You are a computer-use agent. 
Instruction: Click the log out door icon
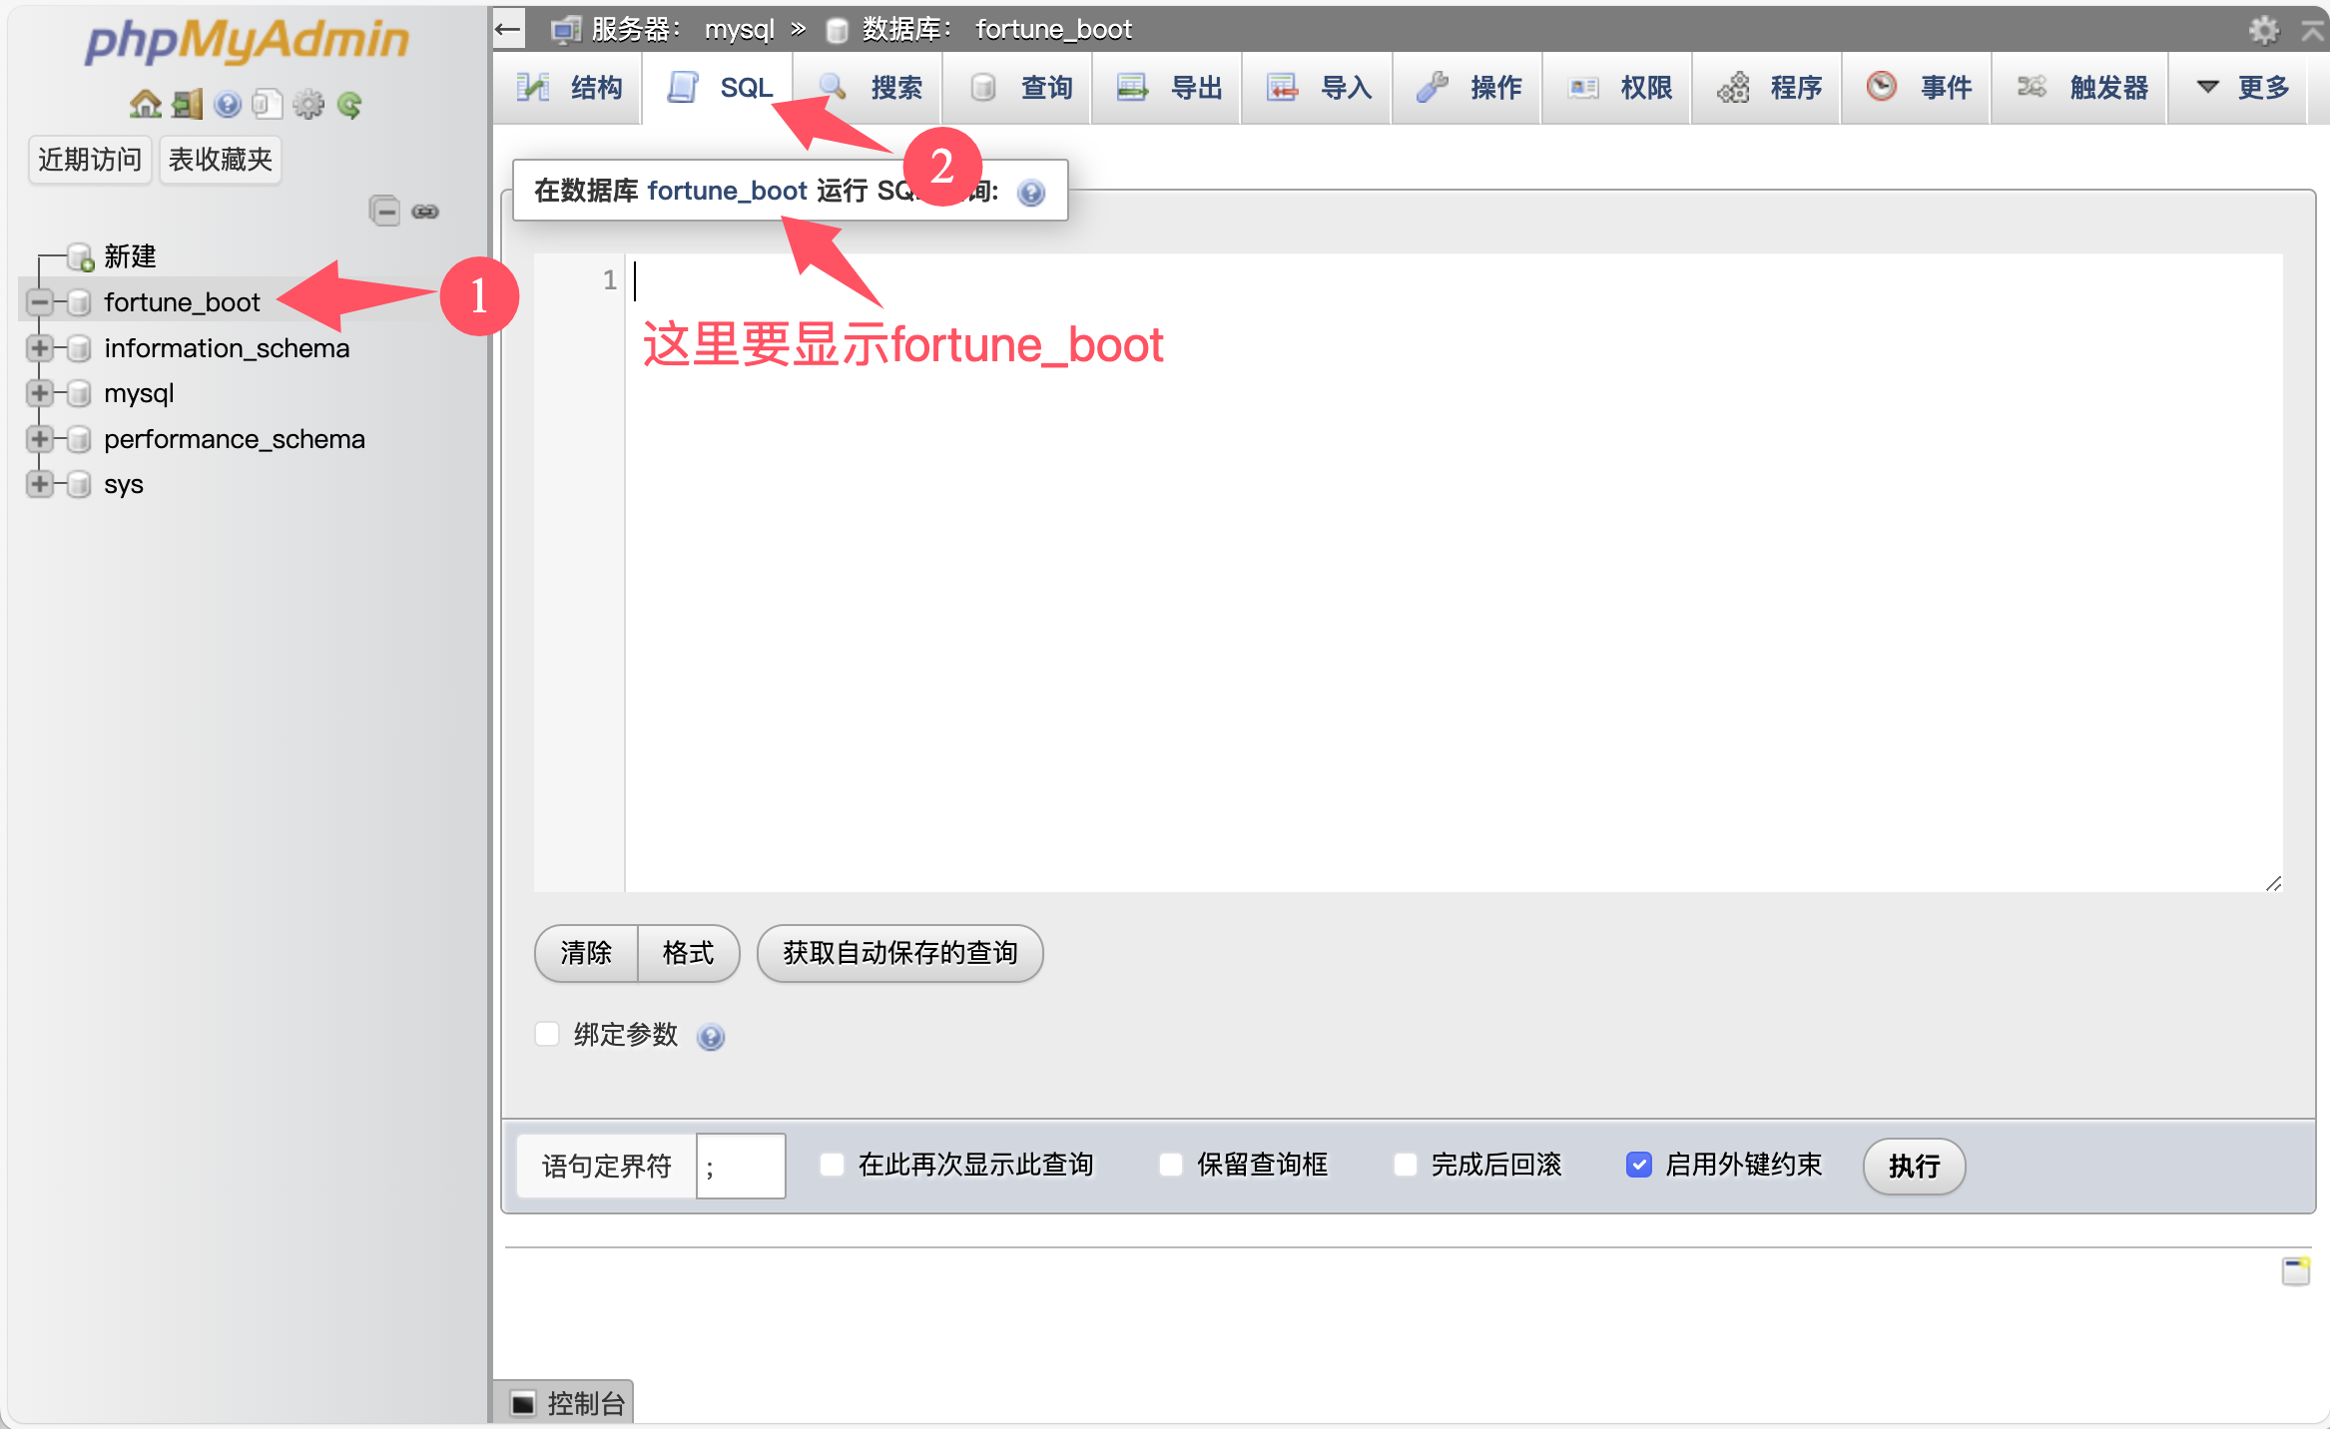(187, 104)
